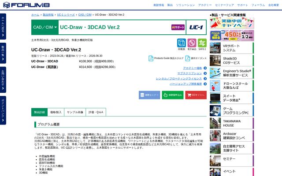282x176 pixels.
Task: Click the ポイントバンク side tab
Action: [x=3, y=110]
